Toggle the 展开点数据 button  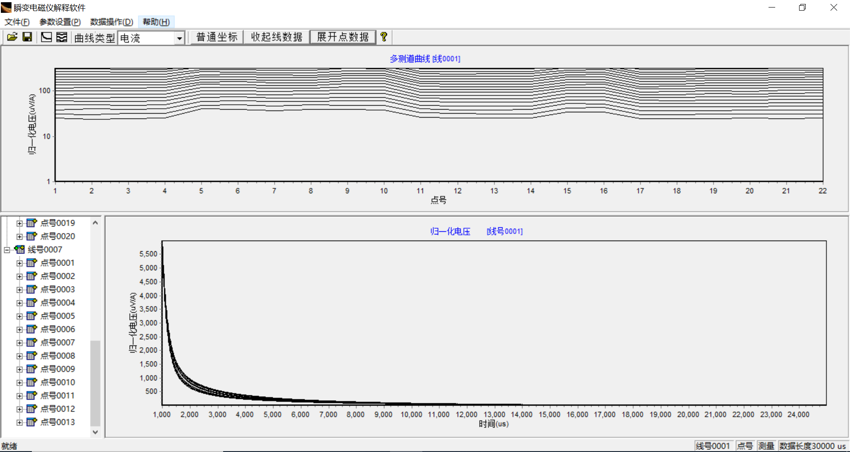tap(343, 37)
